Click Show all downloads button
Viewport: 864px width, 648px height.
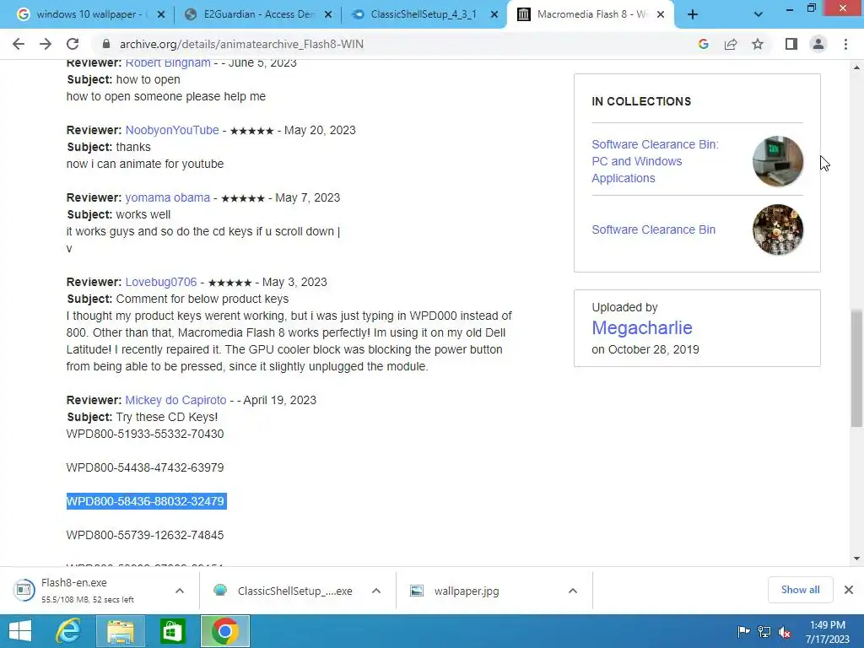800,590
